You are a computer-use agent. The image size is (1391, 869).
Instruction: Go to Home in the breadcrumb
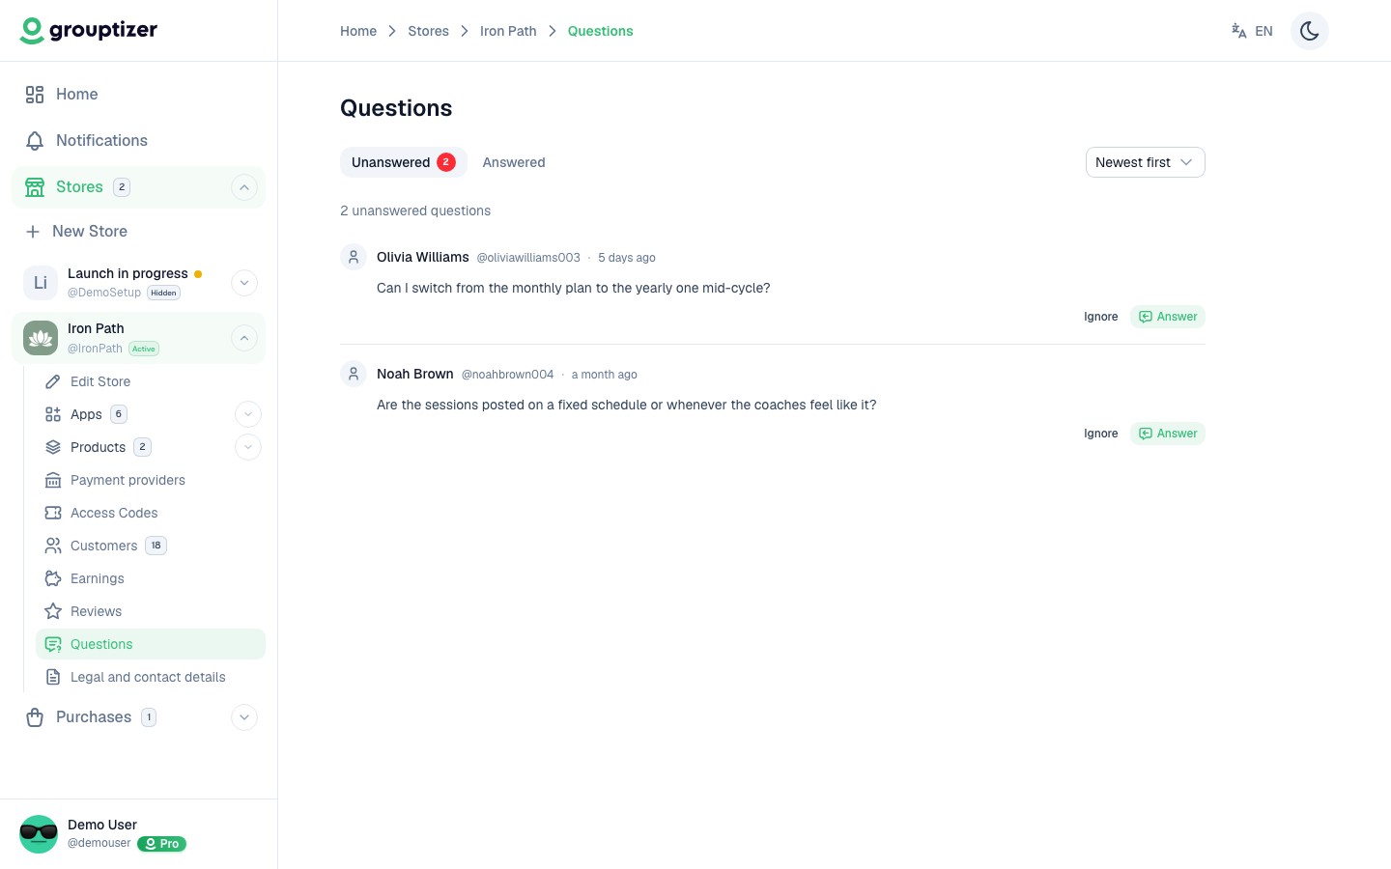pos(358,31)
